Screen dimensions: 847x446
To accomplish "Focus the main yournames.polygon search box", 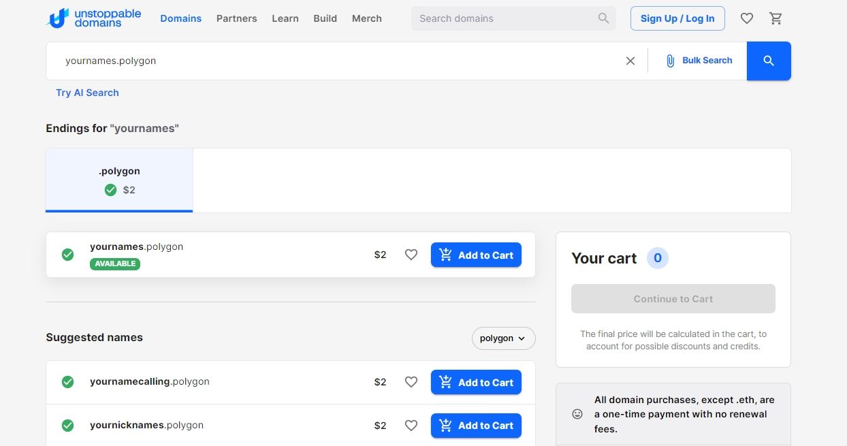I will tap(340, 61).
